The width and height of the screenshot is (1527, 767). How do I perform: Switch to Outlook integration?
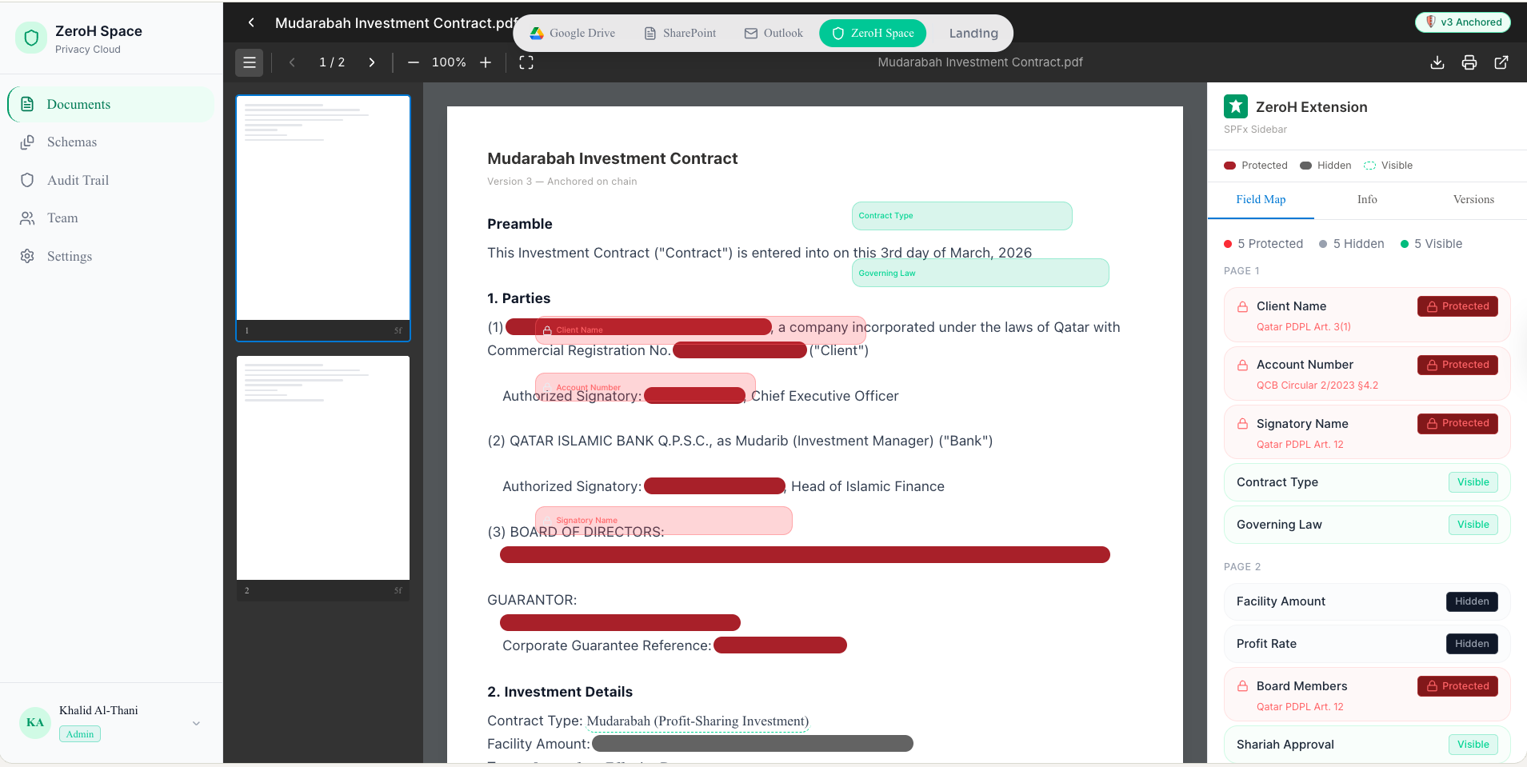click(773, 33)
